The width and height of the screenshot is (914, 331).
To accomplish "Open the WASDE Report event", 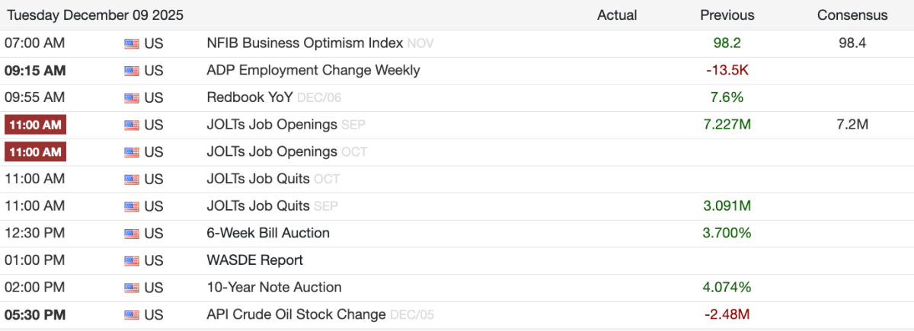I will [x=254, y=260].
